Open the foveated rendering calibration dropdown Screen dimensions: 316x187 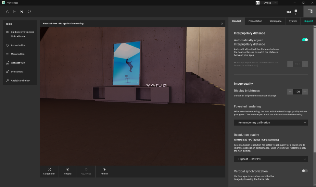[x=271, y=122]
